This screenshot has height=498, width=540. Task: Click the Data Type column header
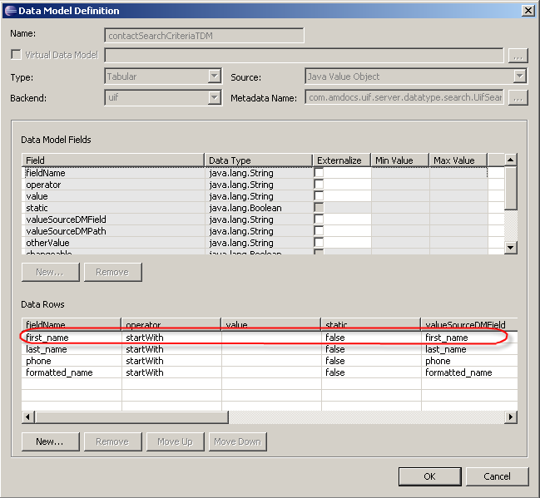tap(258, 160)
